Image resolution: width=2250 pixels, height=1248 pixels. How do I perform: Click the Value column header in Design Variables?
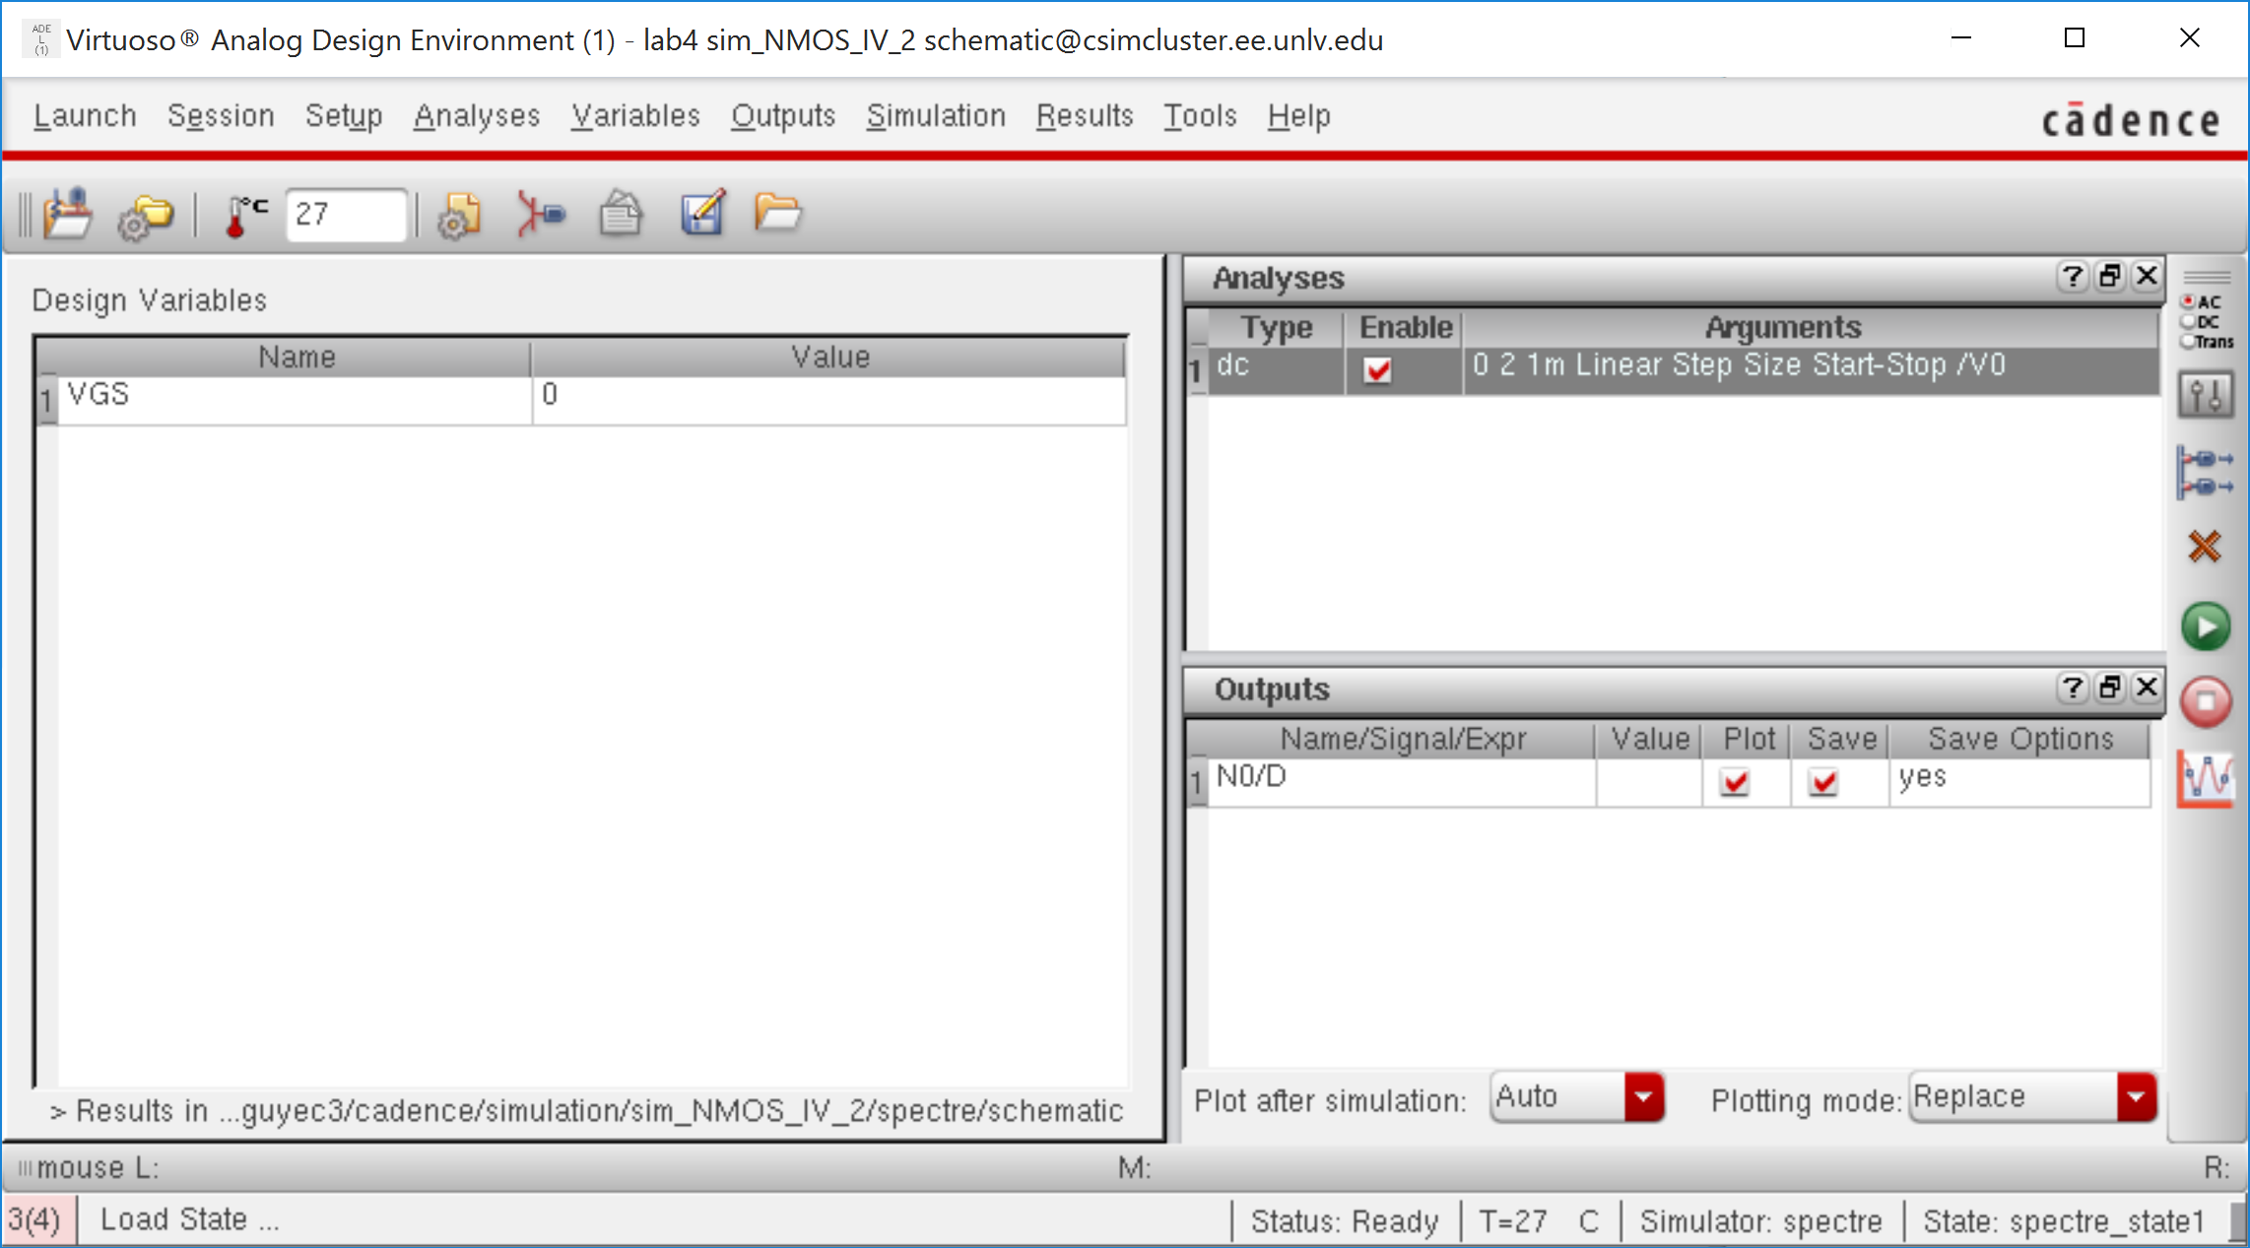pos(828,358)
